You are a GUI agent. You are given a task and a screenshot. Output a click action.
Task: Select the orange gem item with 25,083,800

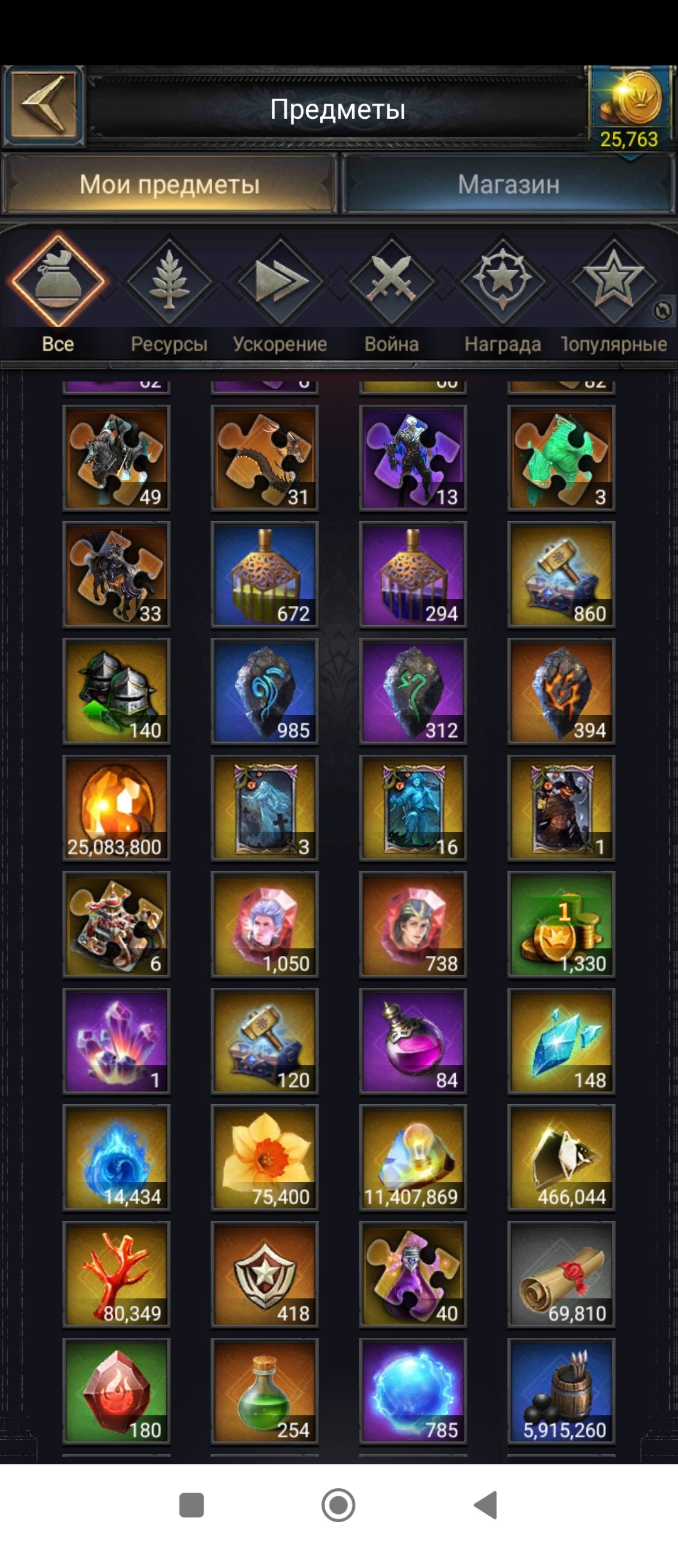[116, 808]
